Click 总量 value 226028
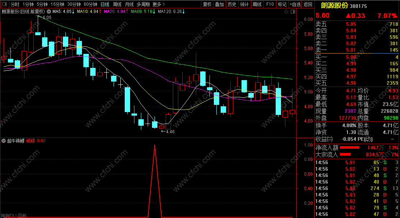 coord(389,111)
